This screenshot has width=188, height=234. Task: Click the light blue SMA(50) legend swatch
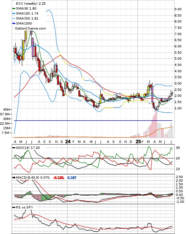14,19
